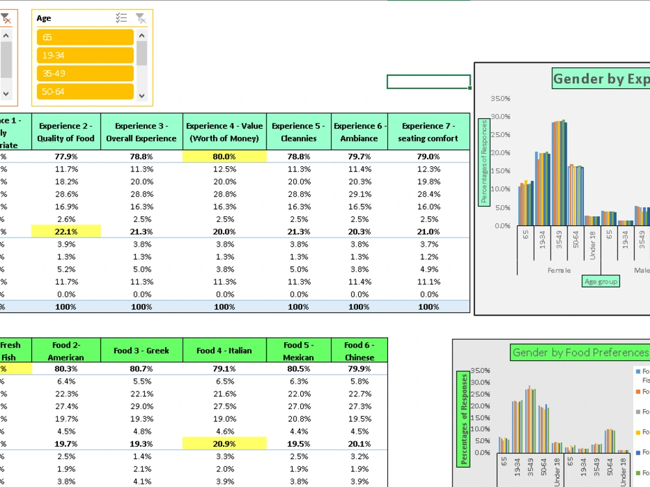Toggle multi-select in Age slicer
650x487 pixels.
pos(121,18)
